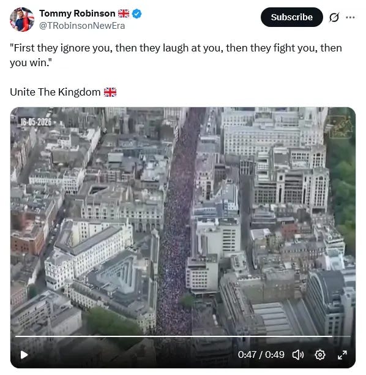Viewport: 366px width, 375px height.
Task: Open the Grok explain-post icon
Action: pyautogui.click(x=334, y=17)
